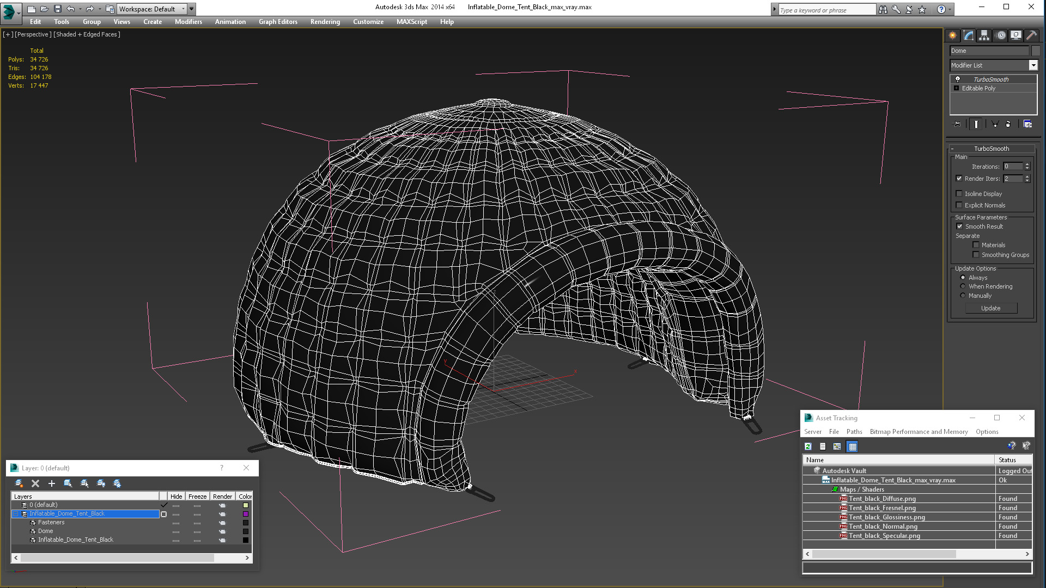Click Shaded + Edged Faces viewport label
Viewport: 1046px width, 588px height.
pos(87,34)
